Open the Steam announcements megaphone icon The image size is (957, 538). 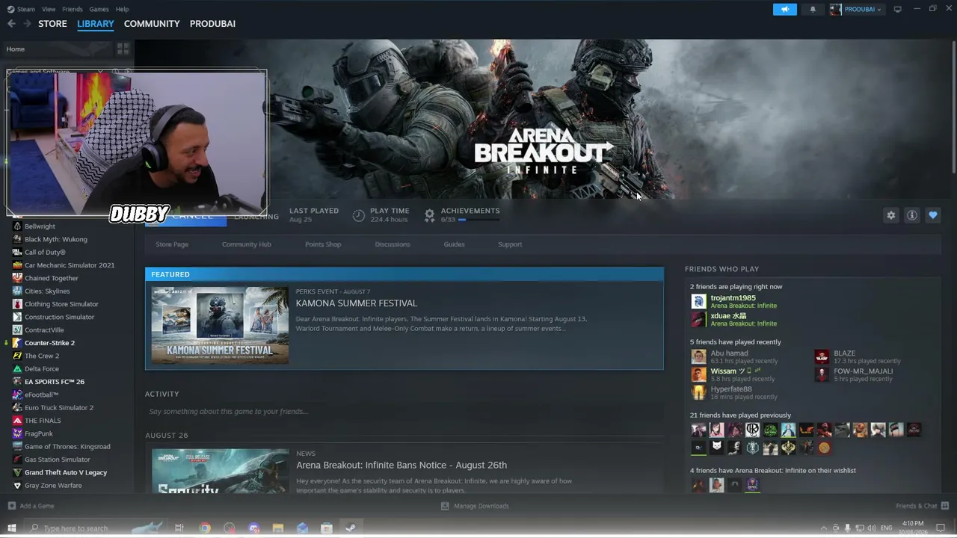pos(785,10)
